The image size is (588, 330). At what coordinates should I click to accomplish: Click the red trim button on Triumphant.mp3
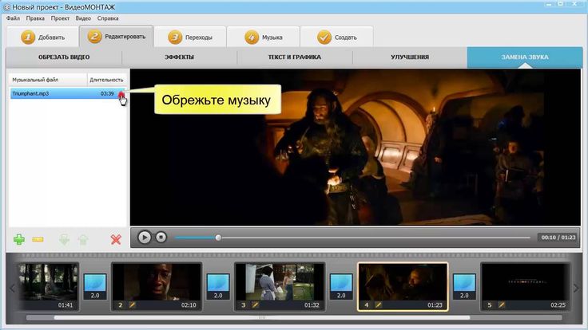tap(121, 94)
